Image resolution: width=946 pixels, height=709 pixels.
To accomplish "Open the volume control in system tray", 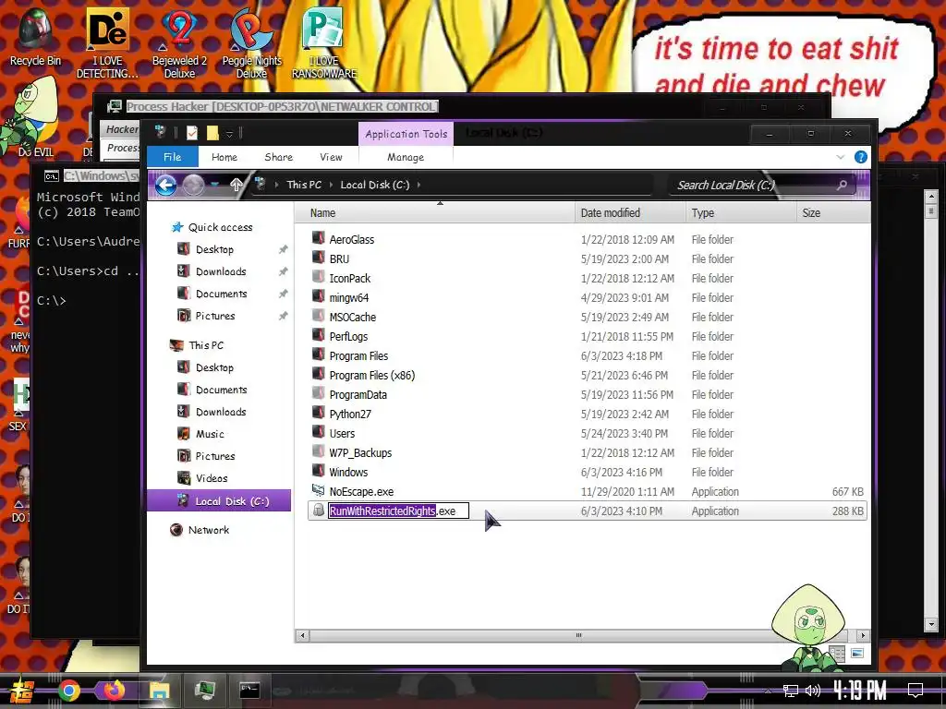I will tap(813, 691).
